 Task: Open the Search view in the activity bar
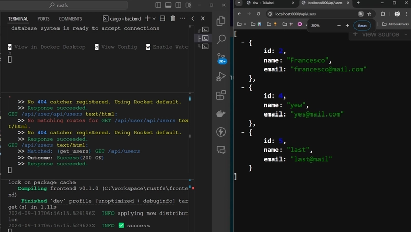click(221, 40)
